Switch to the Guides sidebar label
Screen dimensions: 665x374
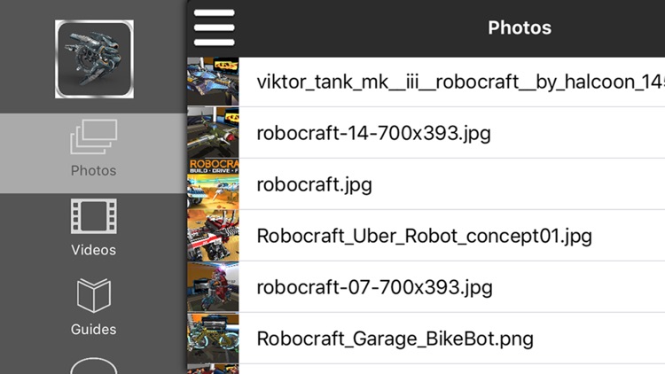94,329
